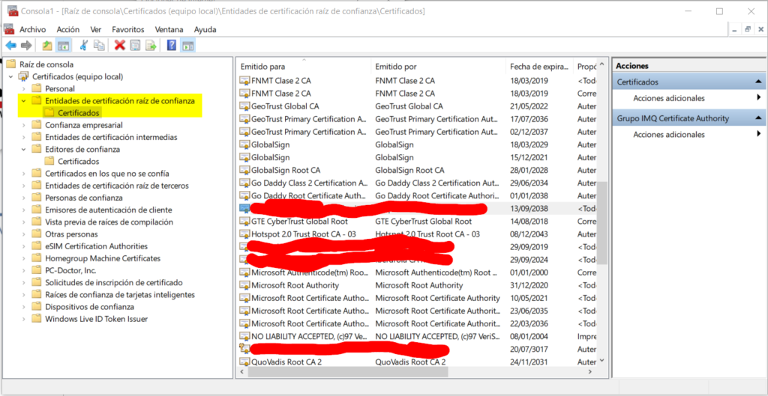The image size is (768, 396).
Task: Click certificate icon of GTE CyberTrust Global Root
Action: tap(244, 222)
